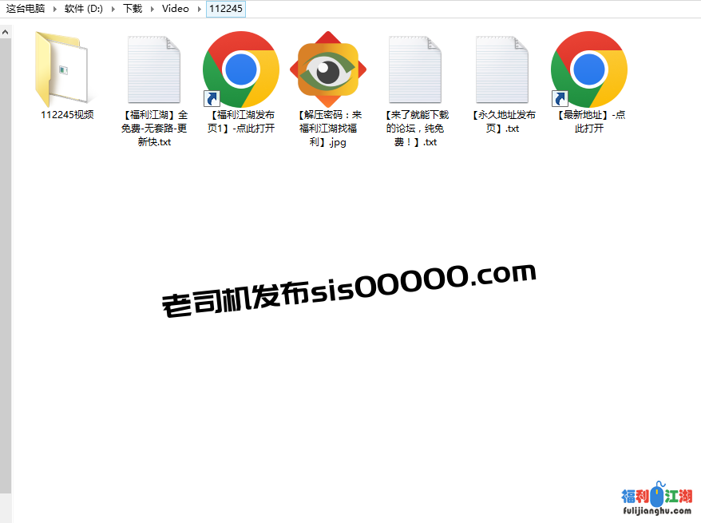Select the 【来了就能下载的论坛，纯免费！】.txt file icon
The height and width of the screenshot is (523, 701).
point(415,69)
